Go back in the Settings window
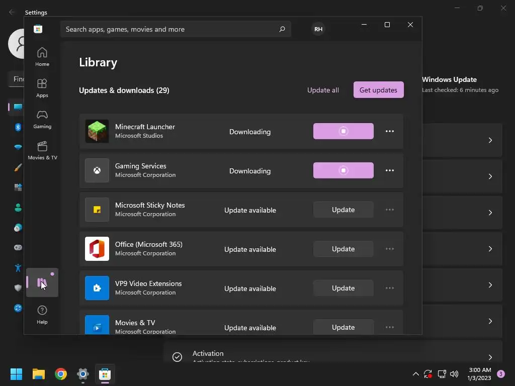 click(x=12, y=12)
